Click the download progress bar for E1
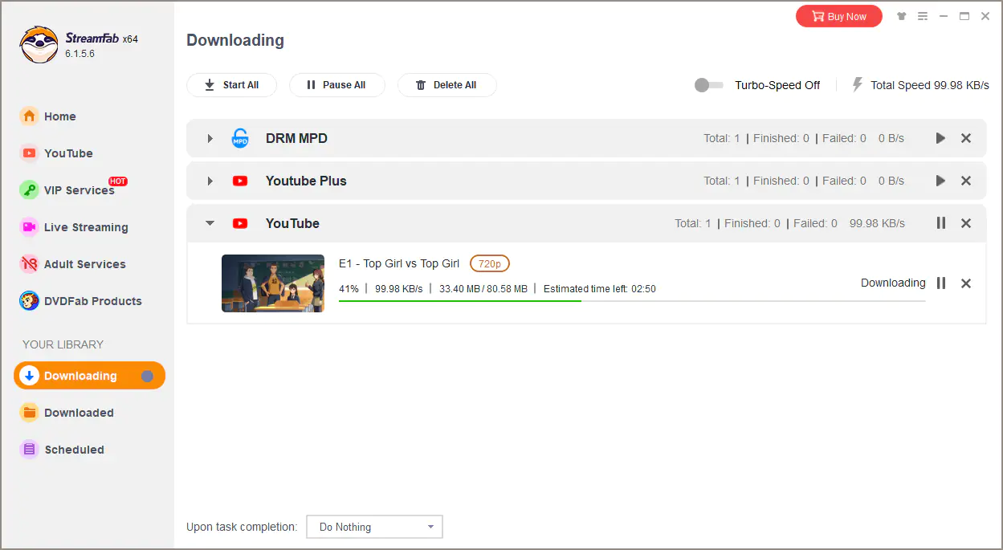Image resolution: width=1003 pixels, height=550 pixels. pos(631,301)
